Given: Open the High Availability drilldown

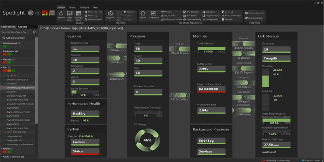Looking at the screenshot, I should (x=192, y=19).
